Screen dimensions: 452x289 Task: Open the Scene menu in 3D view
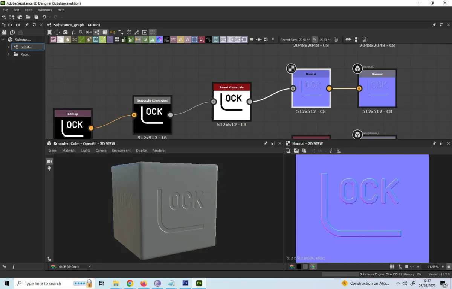[52, 151]
